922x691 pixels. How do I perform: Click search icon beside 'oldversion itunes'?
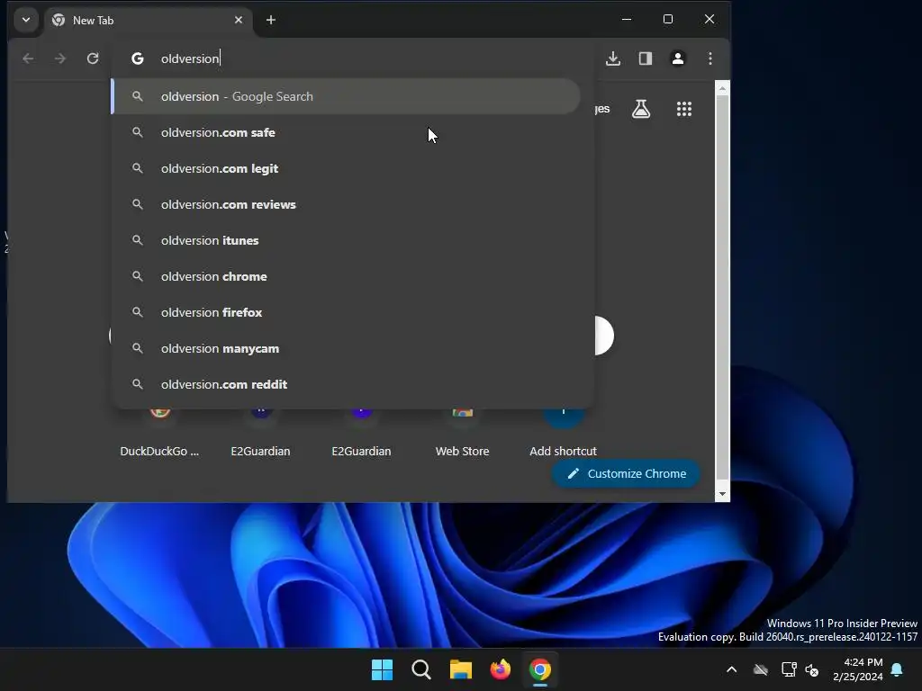[x=138, y=240]
